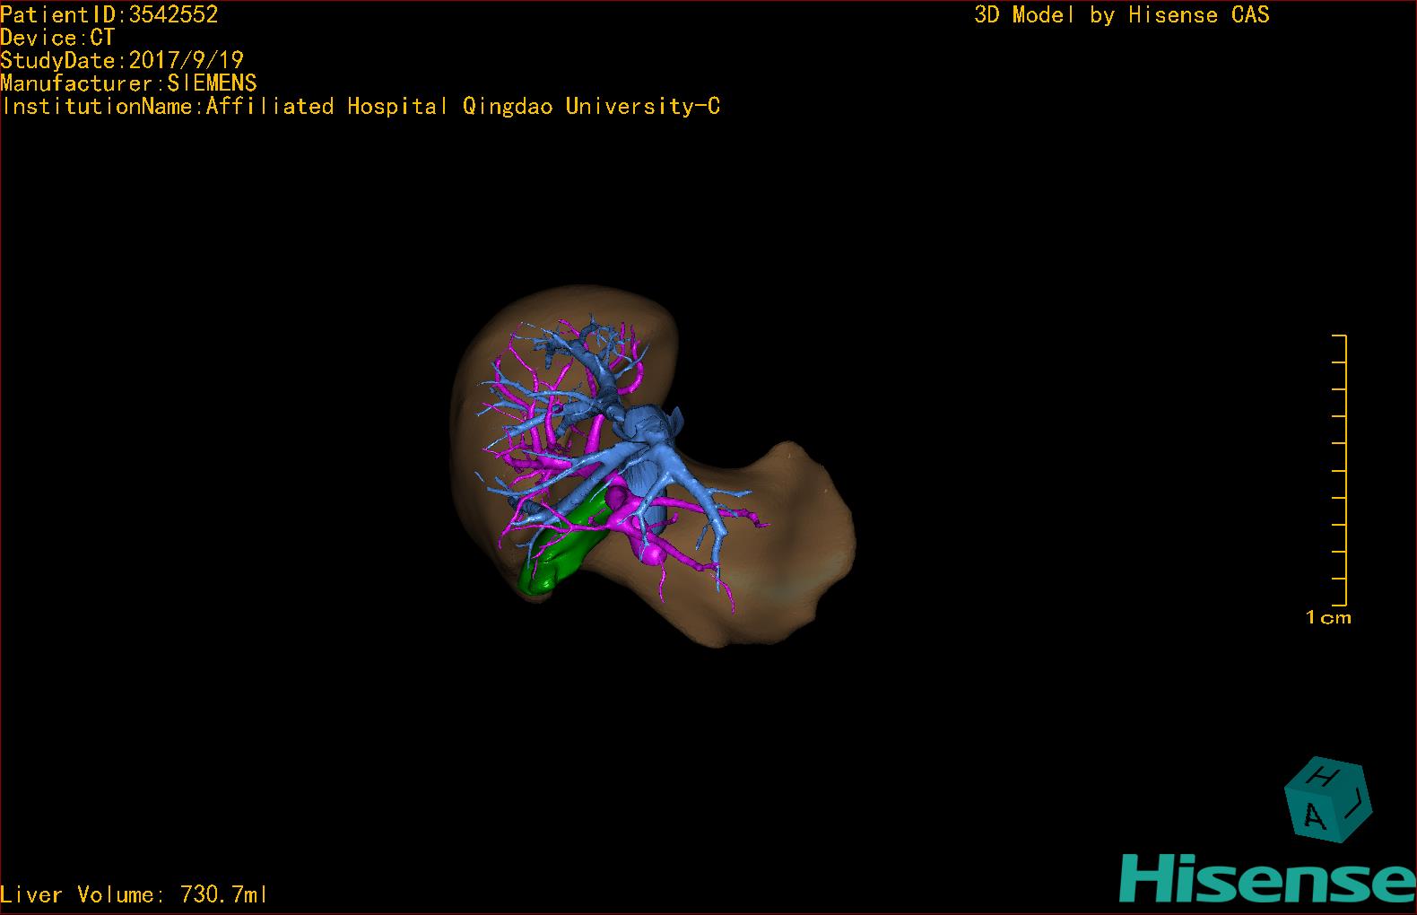Click the 'PatientID:3542552' text

[109, 14]
